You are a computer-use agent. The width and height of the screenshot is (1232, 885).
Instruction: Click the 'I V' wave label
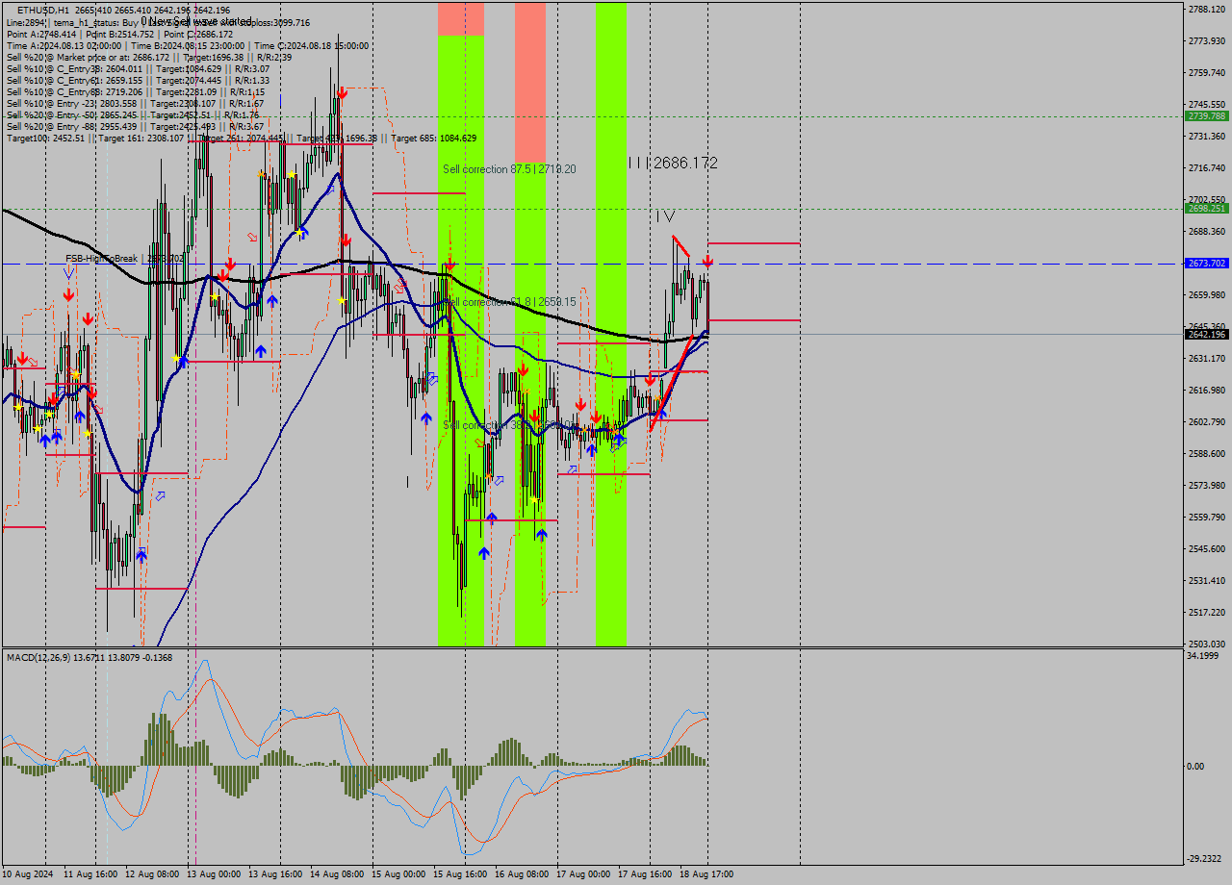665,217
